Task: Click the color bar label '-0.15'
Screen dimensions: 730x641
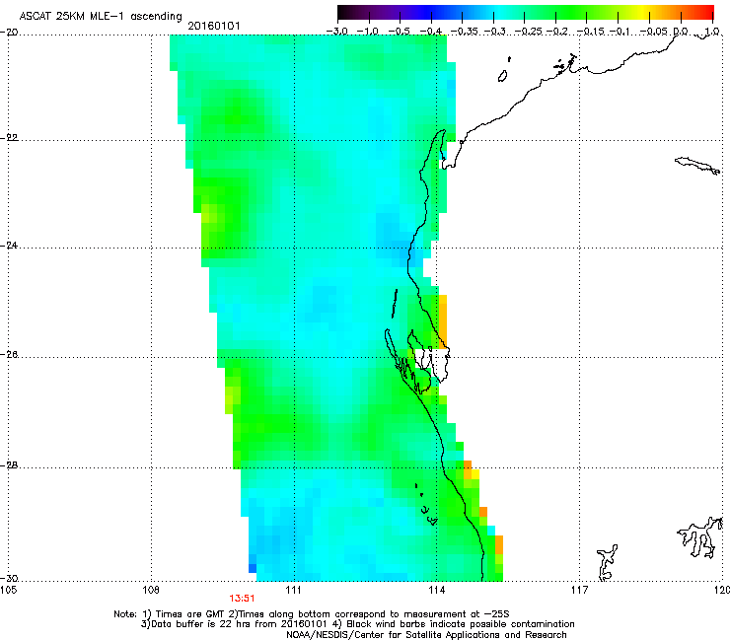Action: coord(589,32)
